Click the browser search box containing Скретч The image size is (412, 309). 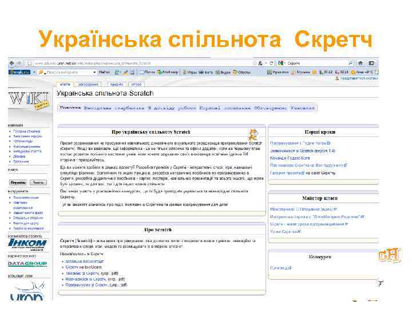point(315,64)
